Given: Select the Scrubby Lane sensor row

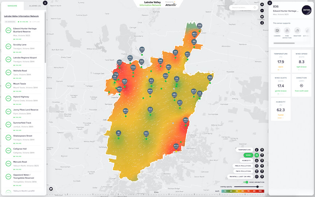Looking at the screenshot, I should pos(23,48).
